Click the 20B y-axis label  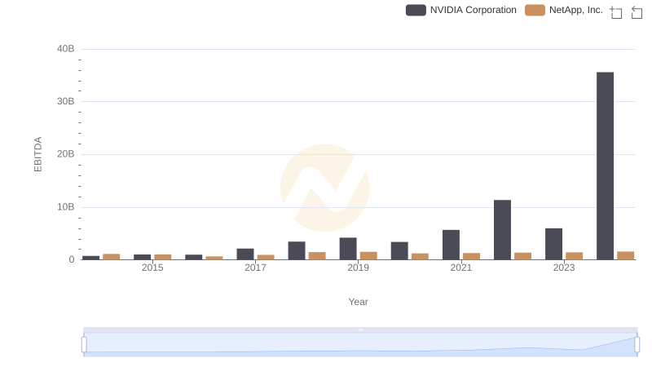66,154
